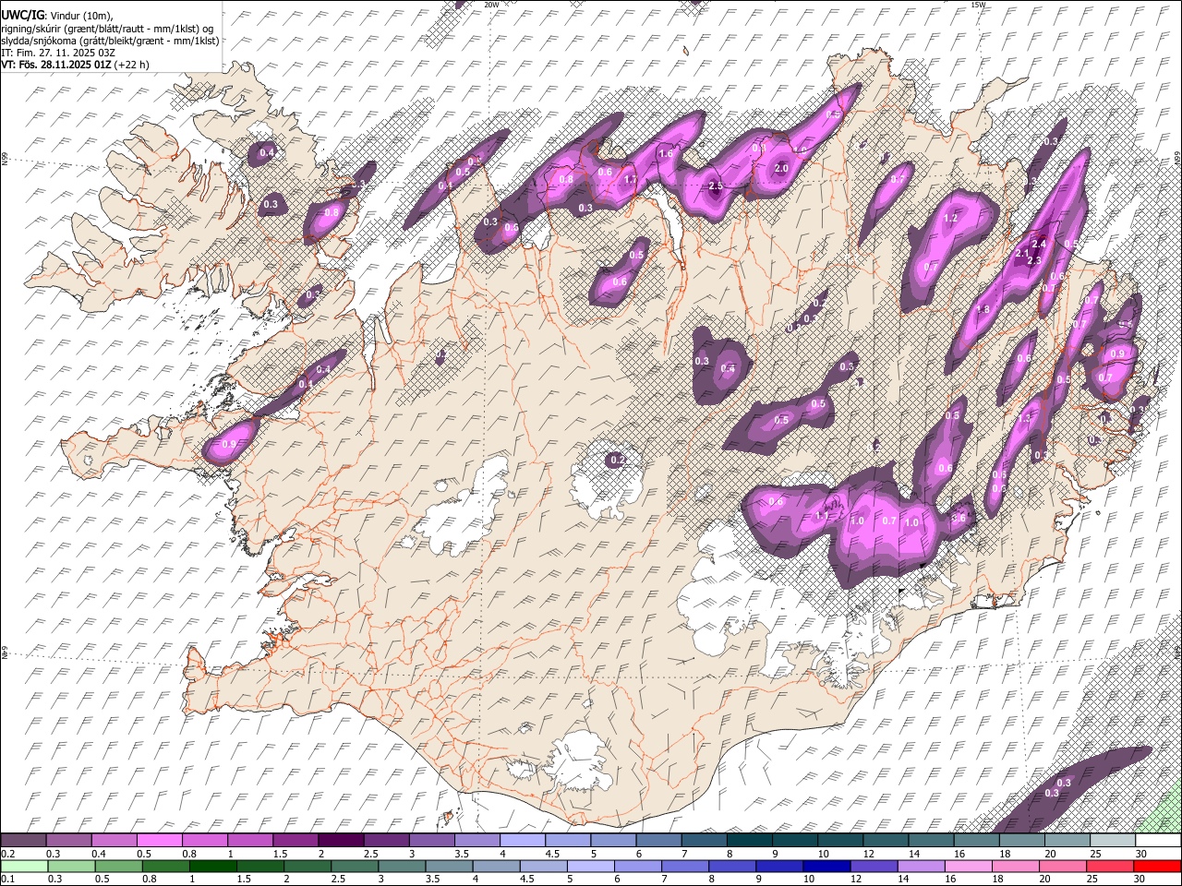Click the top-row legend swatch starting at 6
This screenshot has width=1182, height=886.
coord(658,840)
